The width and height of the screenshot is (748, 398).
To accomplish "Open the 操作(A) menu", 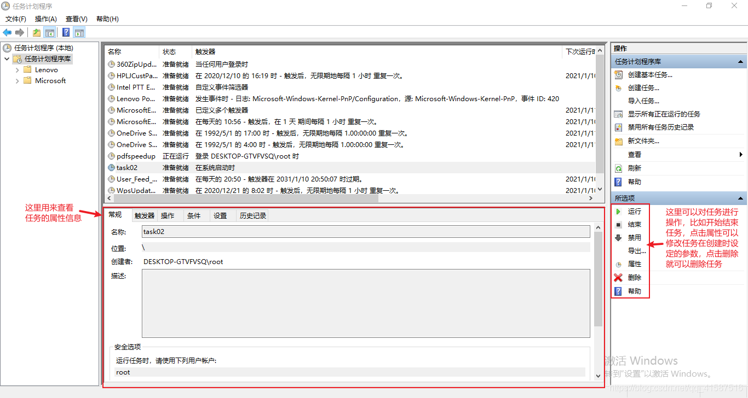I will point(46,19).
